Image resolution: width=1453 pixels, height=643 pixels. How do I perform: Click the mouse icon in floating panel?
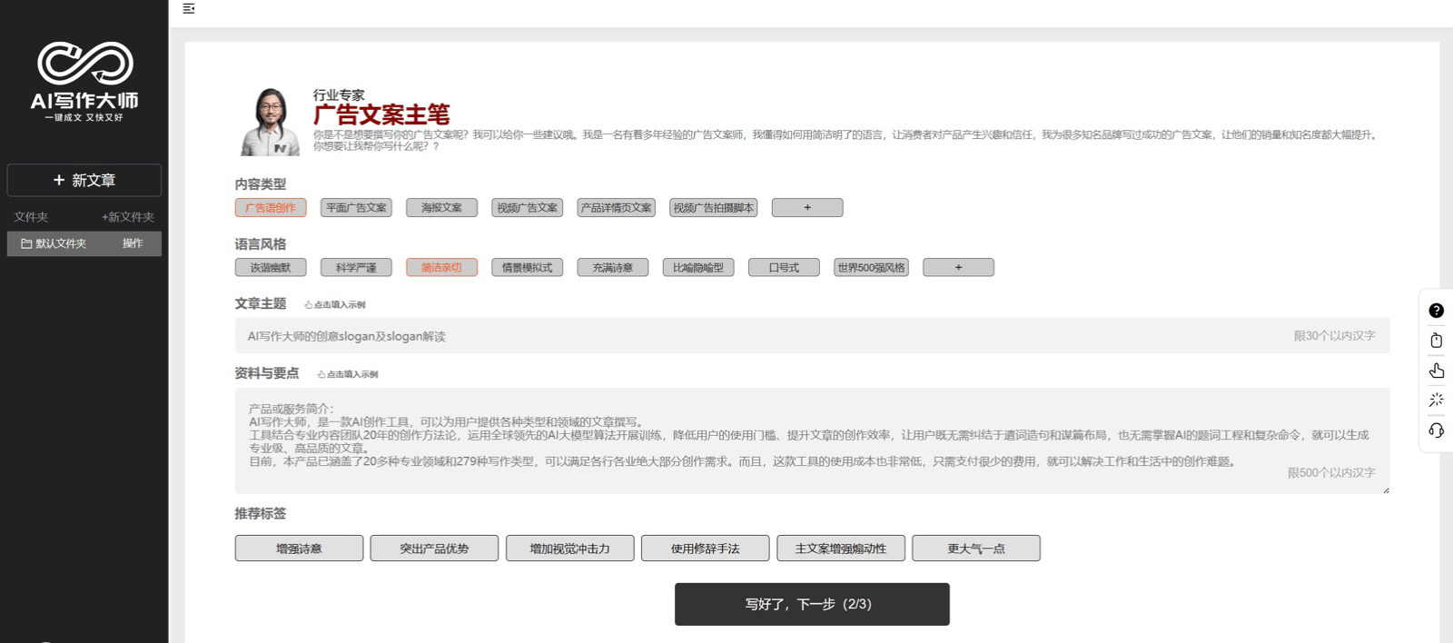[x=1436, y=341]
